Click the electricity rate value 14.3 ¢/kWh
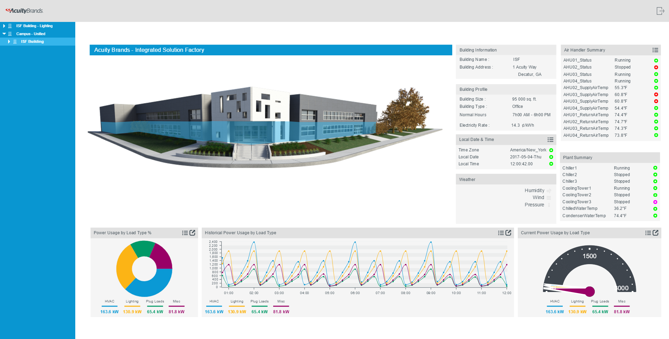669x339 pixels. (x=522, y=125)
